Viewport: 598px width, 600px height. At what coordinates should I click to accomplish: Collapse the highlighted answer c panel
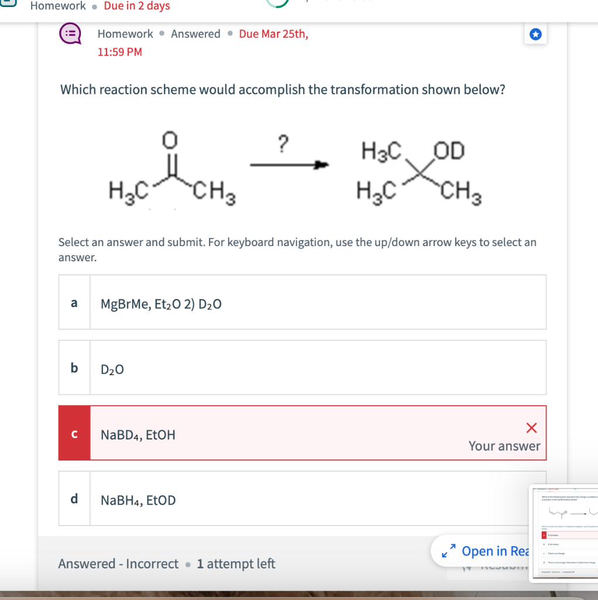(x=302, y=432)
